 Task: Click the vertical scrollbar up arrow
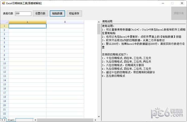[99, 22]
